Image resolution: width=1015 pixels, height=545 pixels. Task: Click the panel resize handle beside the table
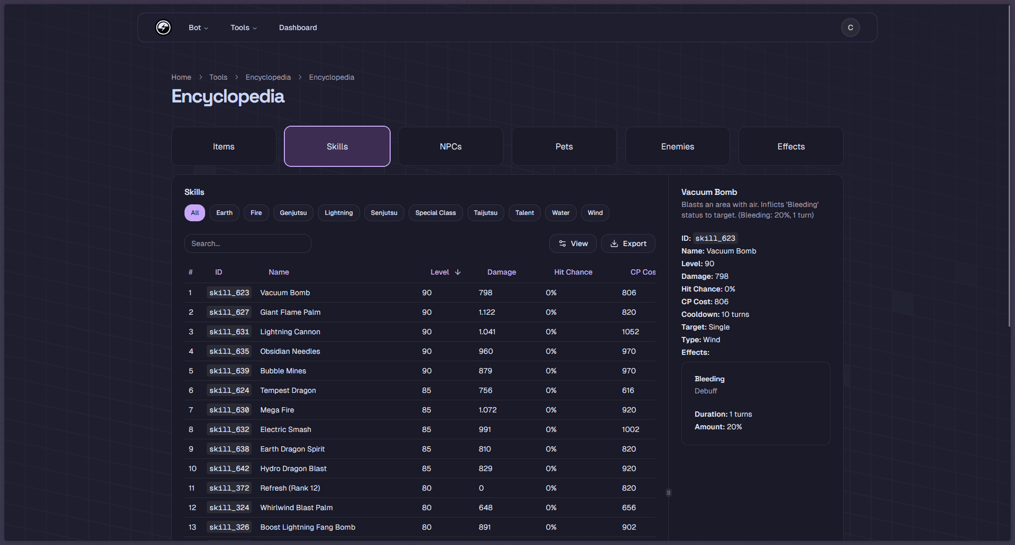click(x=668, y=493)
